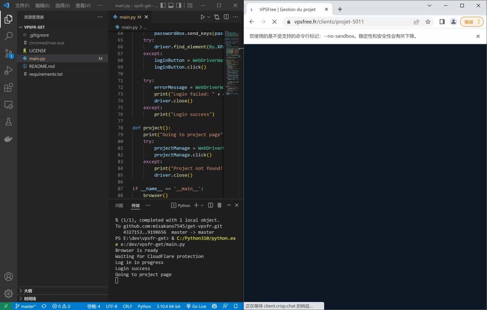Open the 编辑(E) menu
487x310 pixels.
coord(42,6)
